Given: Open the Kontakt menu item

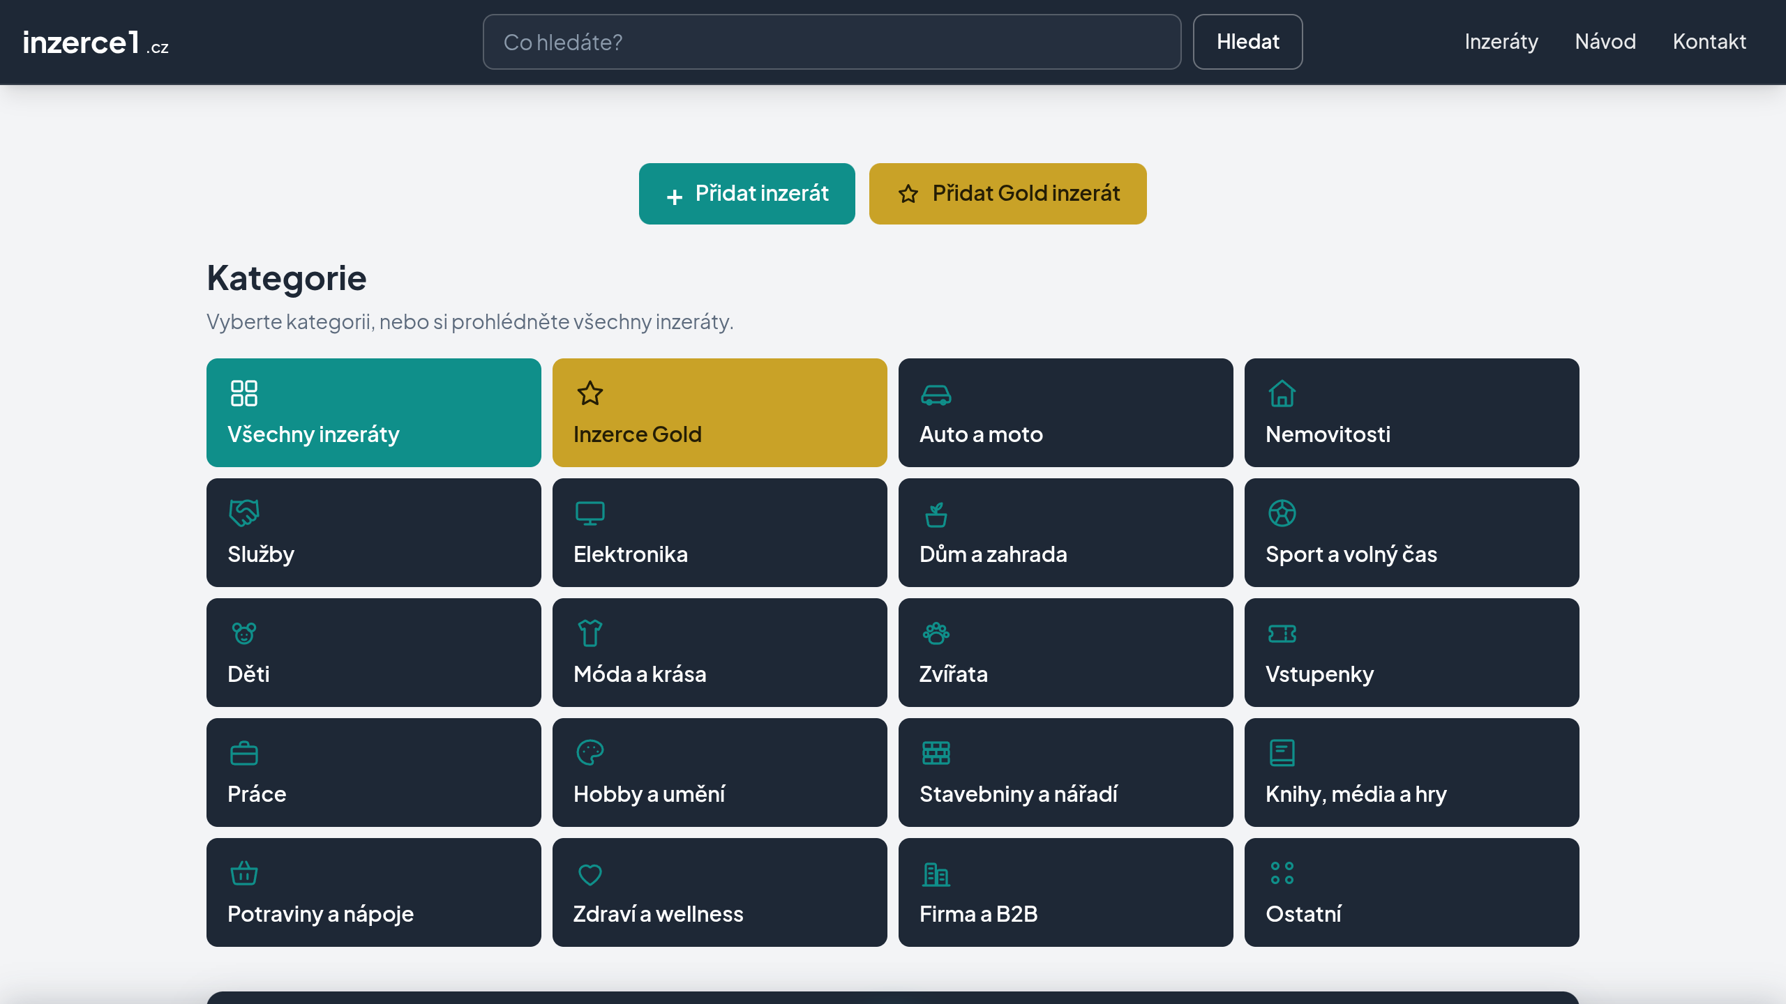Looking at the screenshot, I should point(1709,42).
